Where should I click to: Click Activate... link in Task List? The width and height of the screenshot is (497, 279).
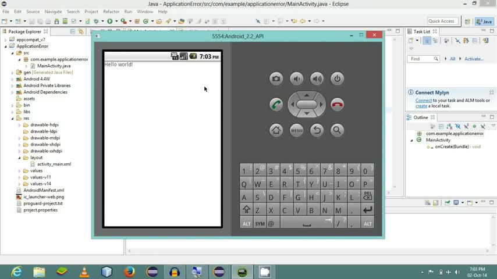[x=474, y=59]
